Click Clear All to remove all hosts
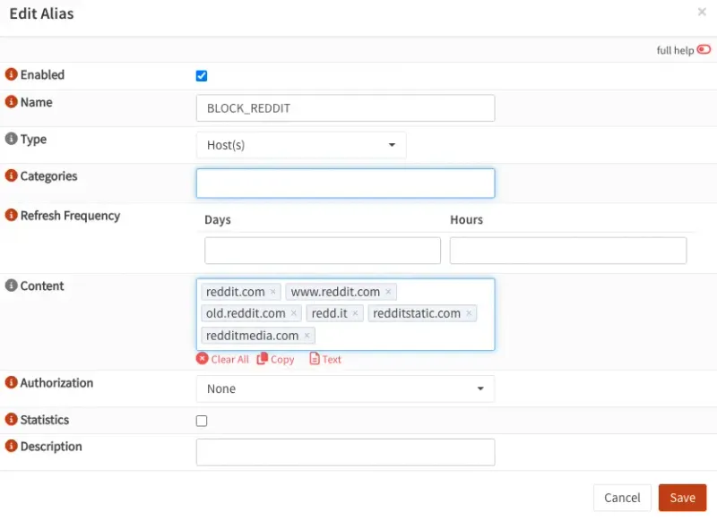 pyautogui.click(x=223, y=359)
